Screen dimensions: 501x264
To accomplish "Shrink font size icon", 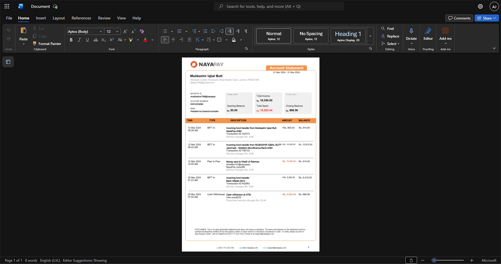I will point(134,31).
